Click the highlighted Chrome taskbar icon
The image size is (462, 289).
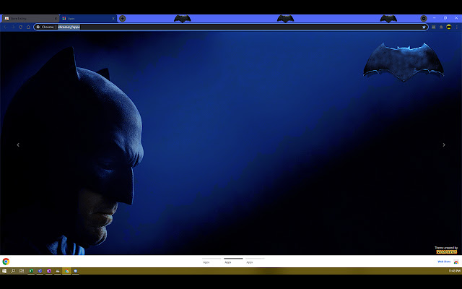pyautogui.click(x=67, y=271)
